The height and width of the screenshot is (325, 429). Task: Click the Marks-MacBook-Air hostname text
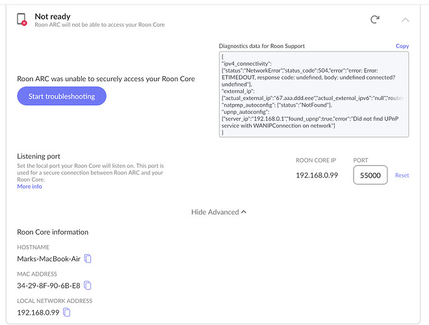49,259
